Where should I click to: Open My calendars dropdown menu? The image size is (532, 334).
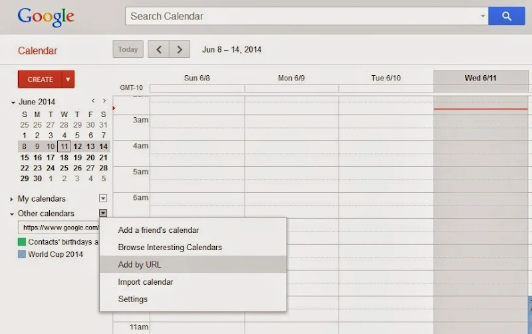(x=103, y=198)
